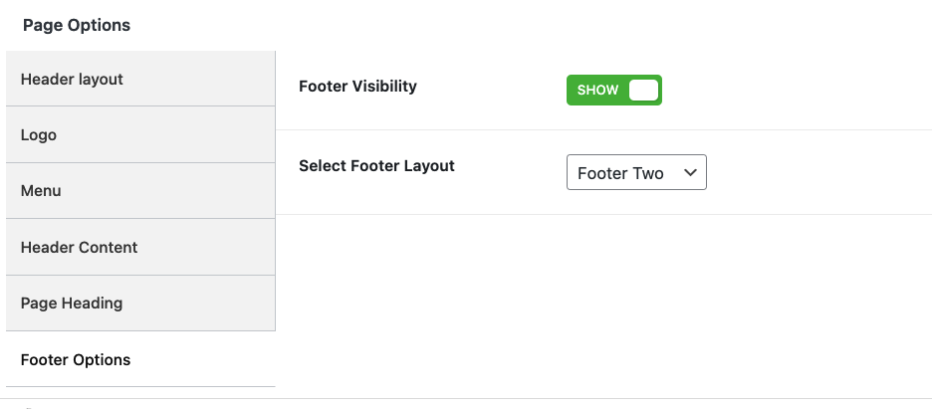Viewport: 932px width, 409px height.
Task: Click the Select Footer Layout label
Action: coord(376,166)
